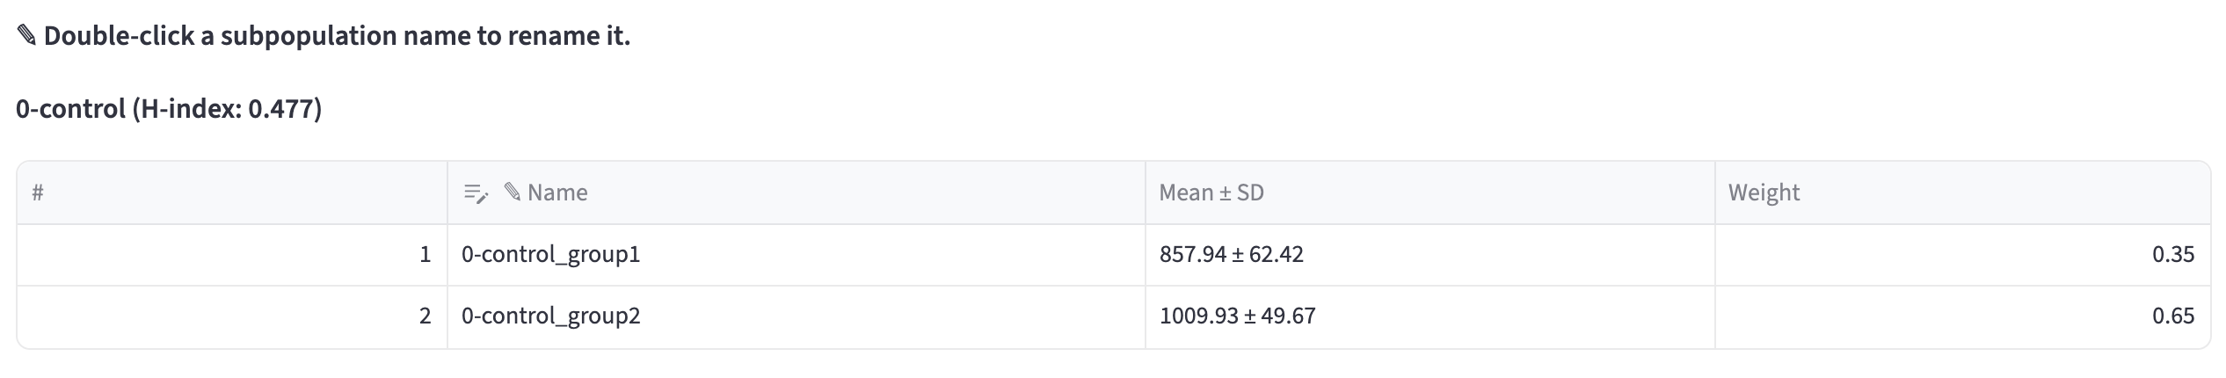
Task: Select the 0-control_group2 name cell
Action: pyautogui.click(x=797, y=316)
